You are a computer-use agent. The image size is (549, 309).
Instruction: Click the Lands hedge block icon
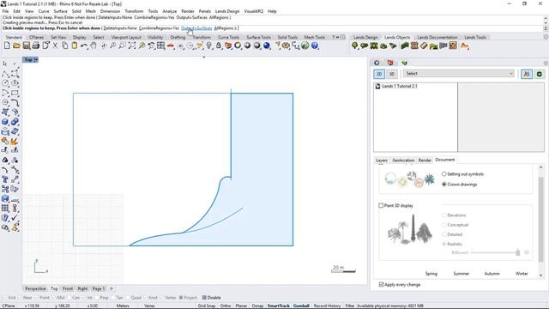tap(405, 45)
